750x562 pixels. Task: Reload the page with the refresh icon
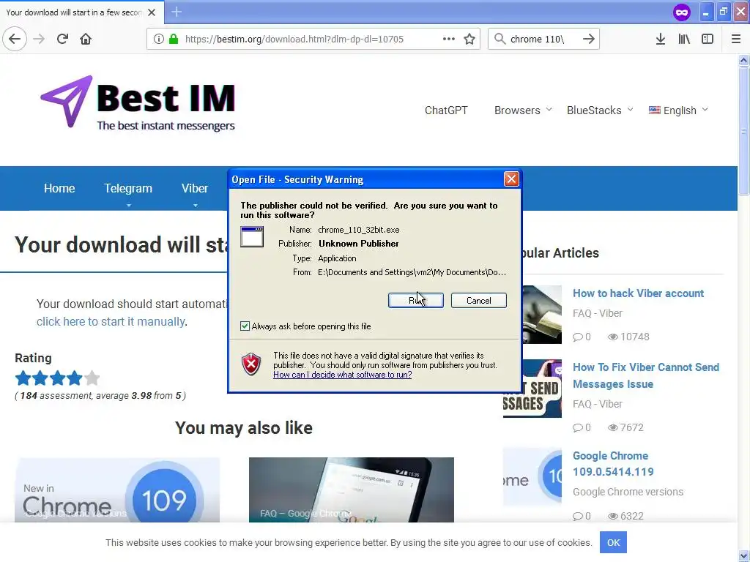pos(62,39)
